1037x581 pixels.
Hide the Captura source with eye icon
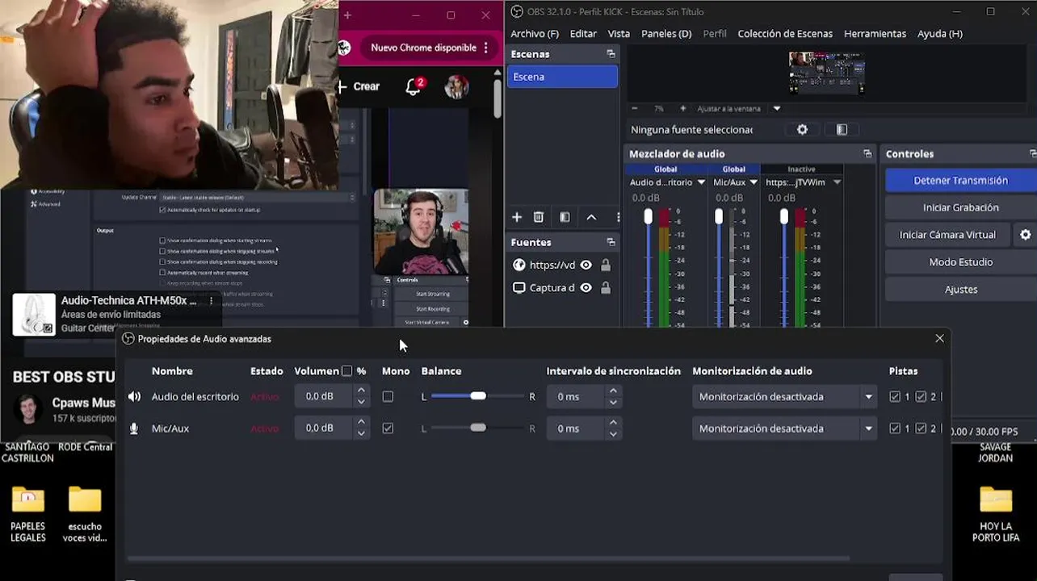coord(586,288)
